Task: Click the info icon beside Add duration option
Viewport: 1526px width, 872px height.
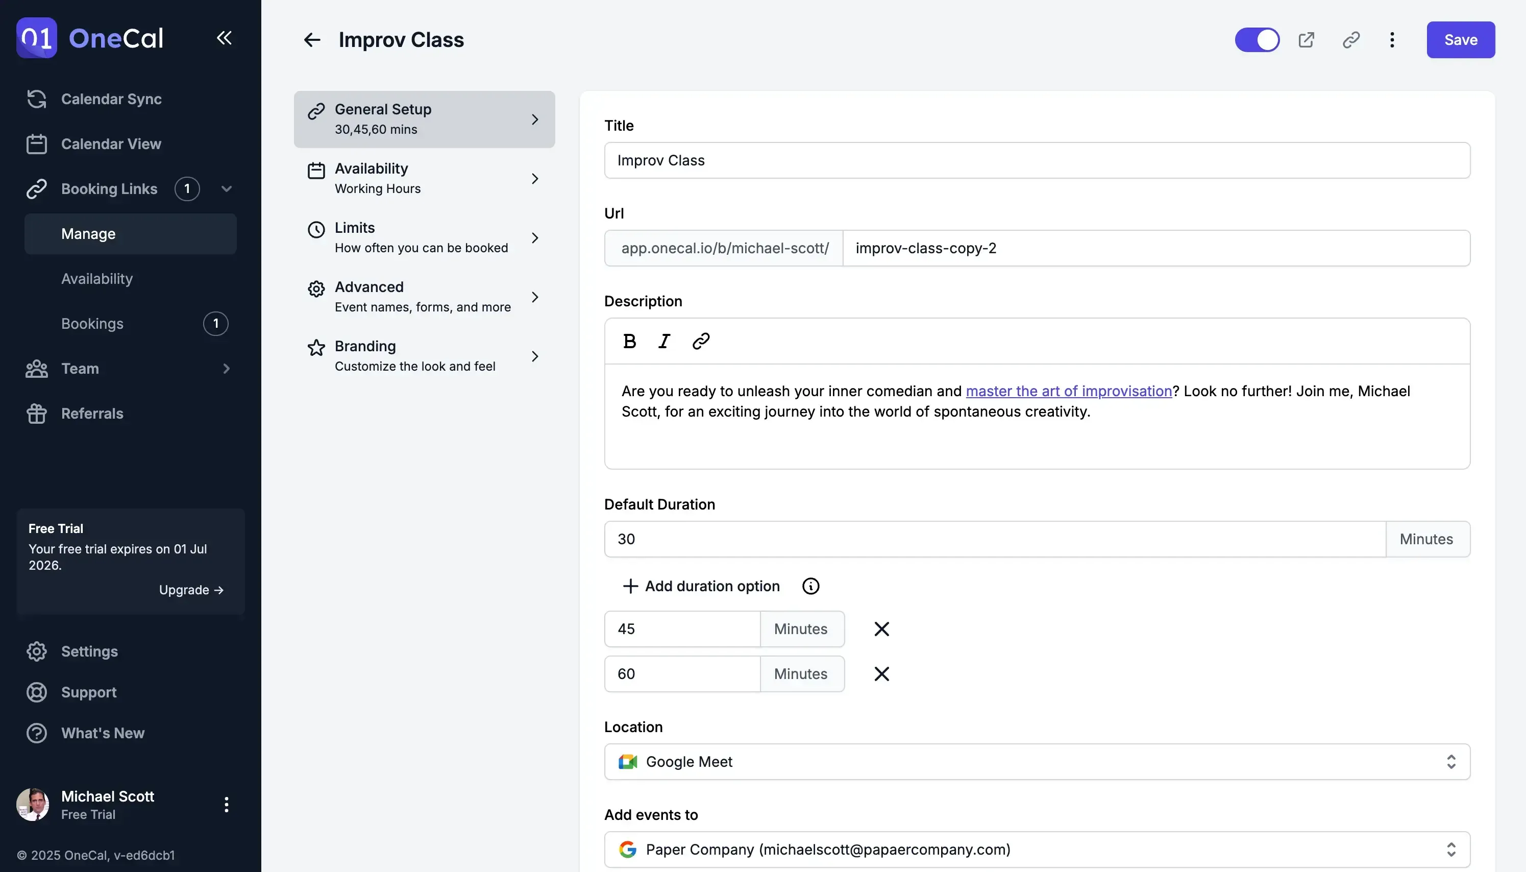Action: click(810, 586)
